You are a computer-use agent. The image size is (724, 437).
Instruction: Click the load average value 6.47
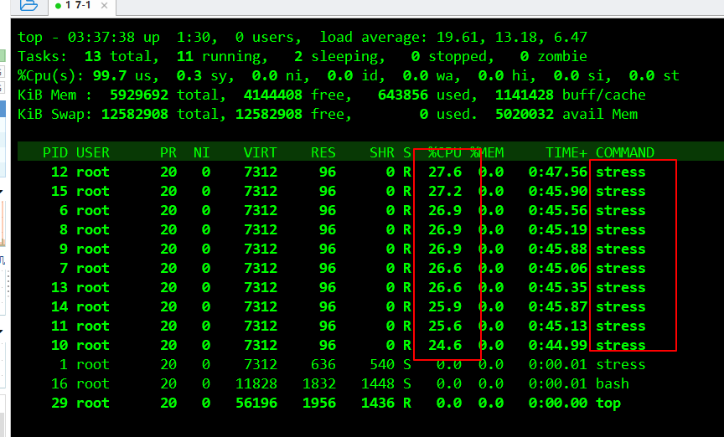[x=571, y=38]
